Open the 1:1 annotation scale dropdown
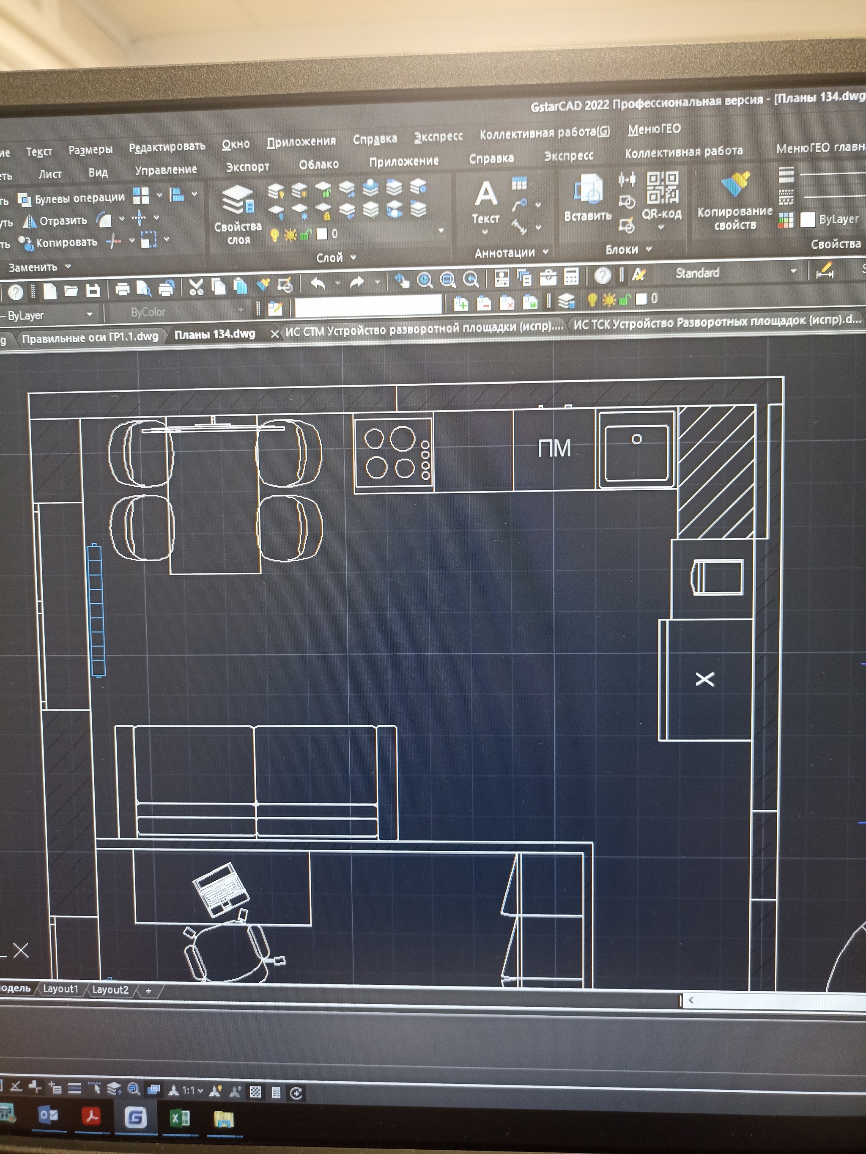The width and height of the screenshot is (866, 1154). click(x=192, y=1091)
